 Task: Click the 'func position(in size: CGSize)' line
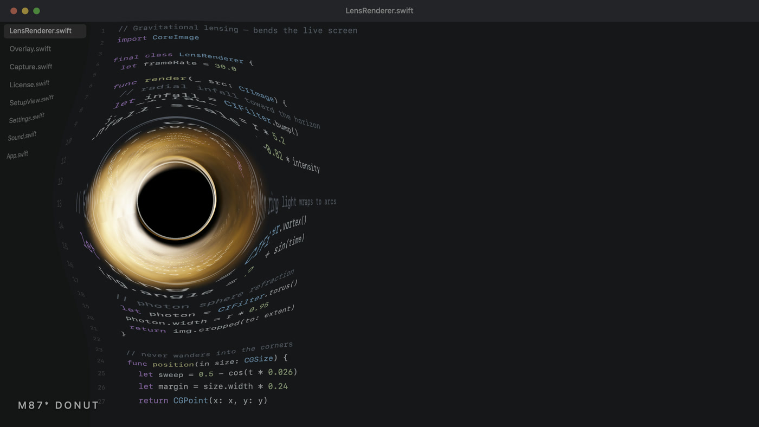(x=207, y=361)
